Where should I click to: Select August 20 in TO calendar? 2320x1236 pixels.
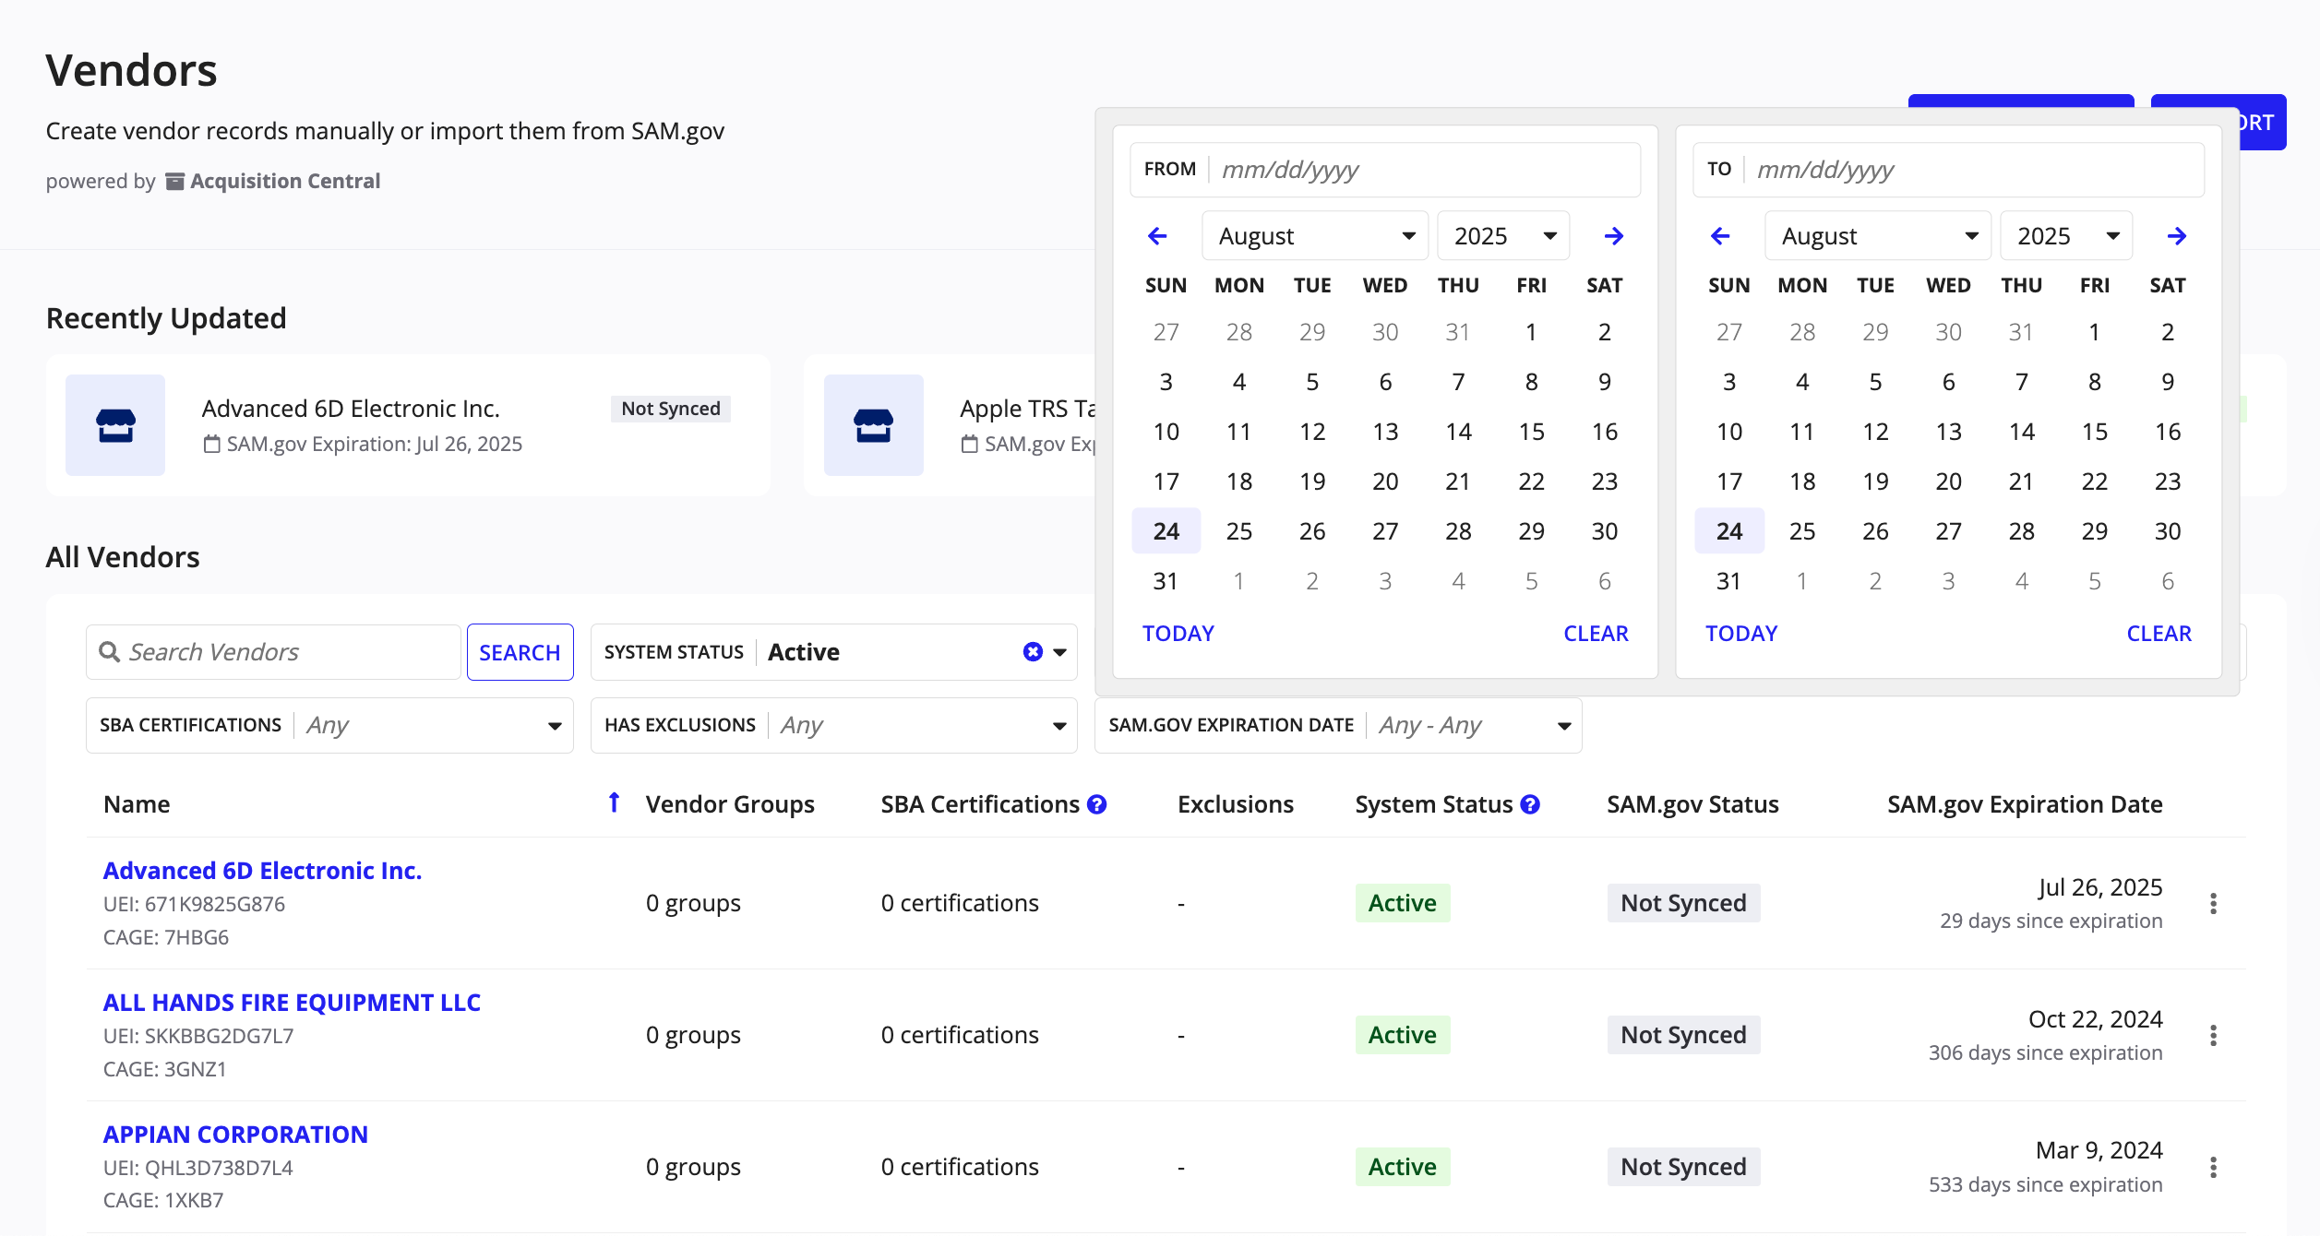pyautogui.click(x=1948, y=481)
